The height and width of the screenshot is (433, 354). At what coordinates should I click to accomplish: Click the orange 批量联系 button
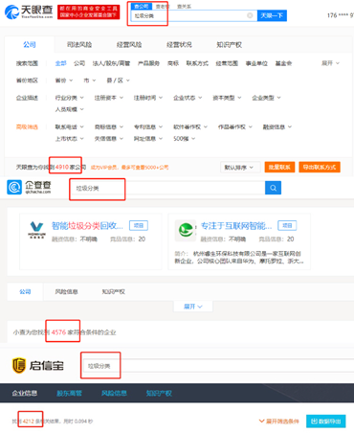pos(279,167)
